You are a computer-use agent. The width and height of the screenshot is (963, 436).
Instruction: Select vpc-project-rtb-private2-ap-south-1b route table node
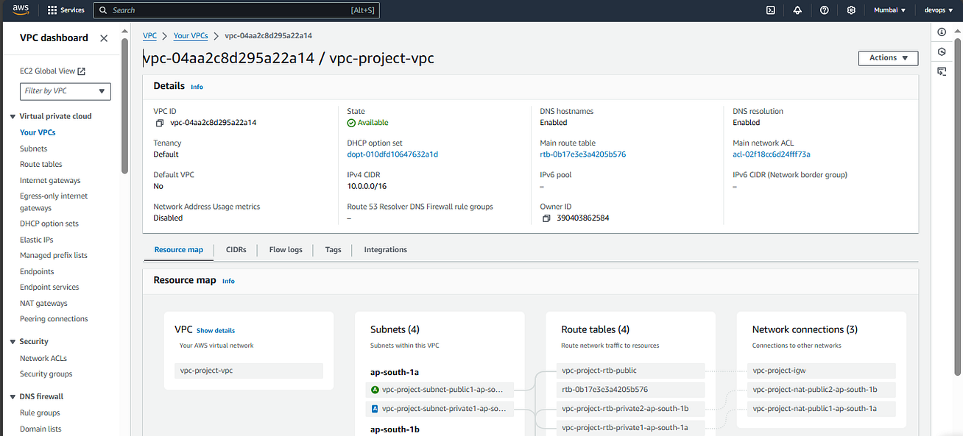[631, 409]
